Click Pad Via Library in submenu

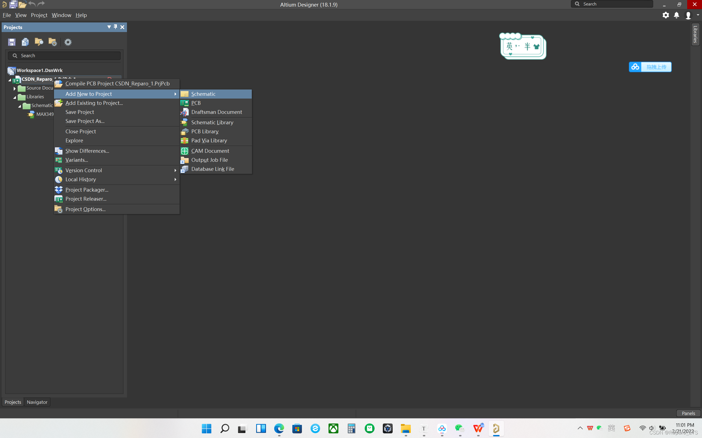click(209, 140)
